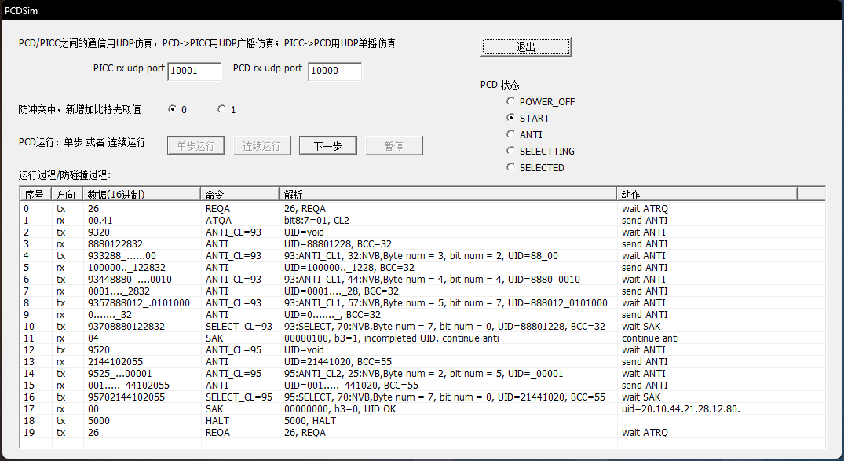Focus the PCD rx udp port field

click(334, 71)
